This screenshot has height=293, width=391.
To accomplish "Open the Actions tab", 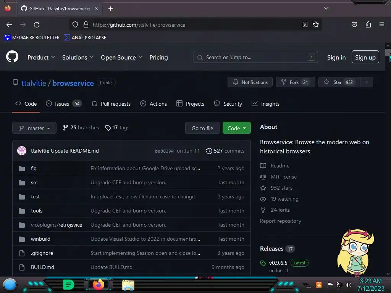I will (153, 104).
